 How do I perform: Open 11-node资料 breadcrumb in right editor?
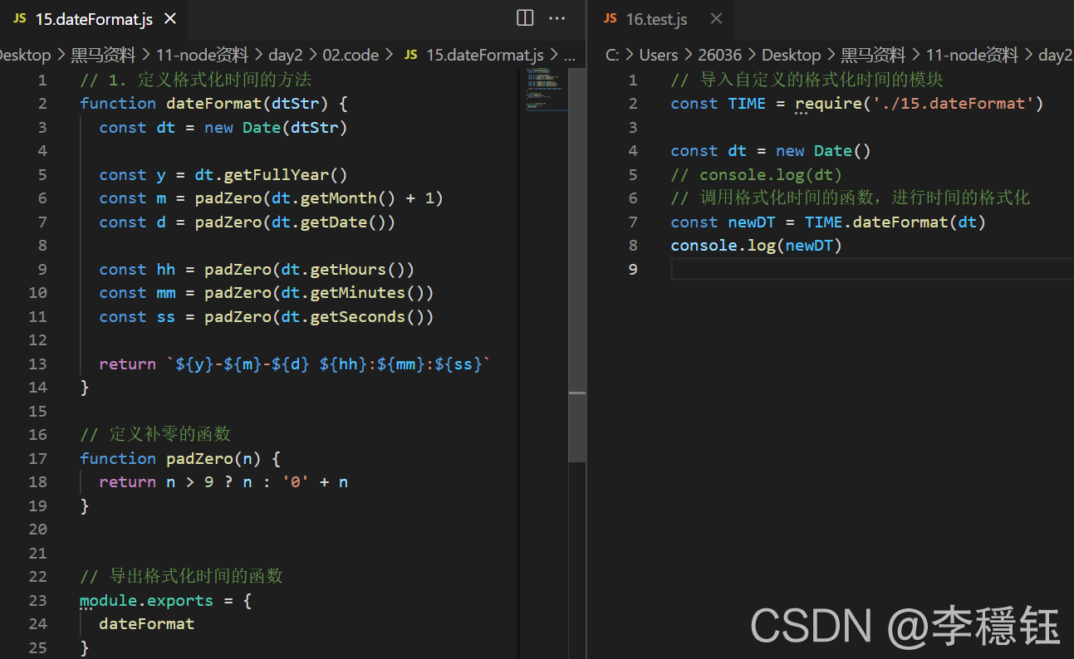coord(972,55)
